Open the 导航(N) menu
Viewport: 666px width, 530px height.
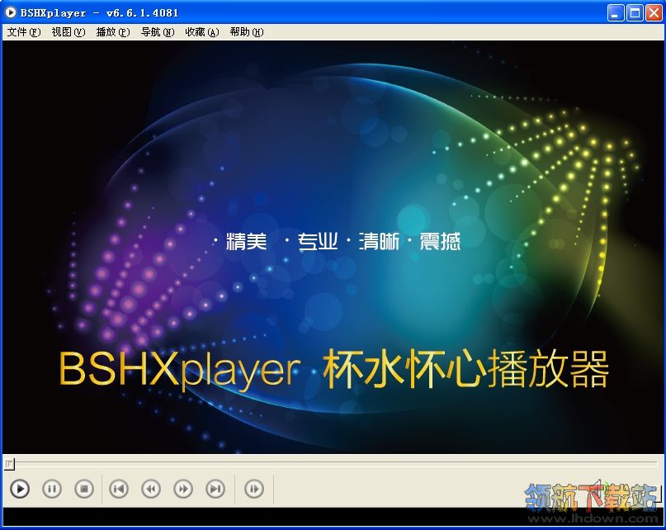click(158, 32)
